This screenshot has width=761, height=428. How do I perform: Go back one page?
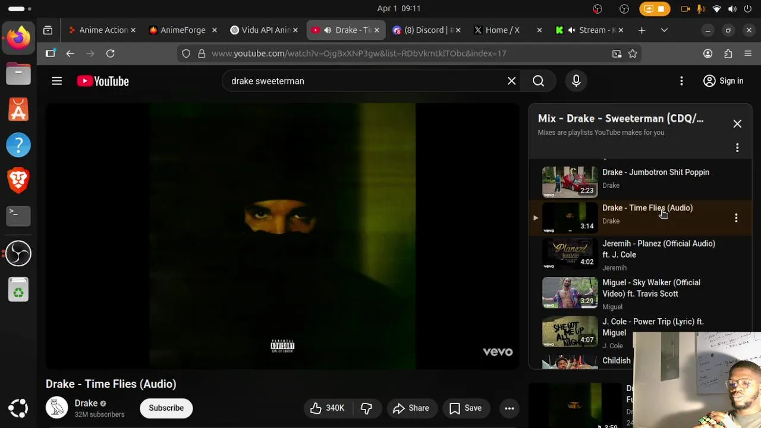70,53
